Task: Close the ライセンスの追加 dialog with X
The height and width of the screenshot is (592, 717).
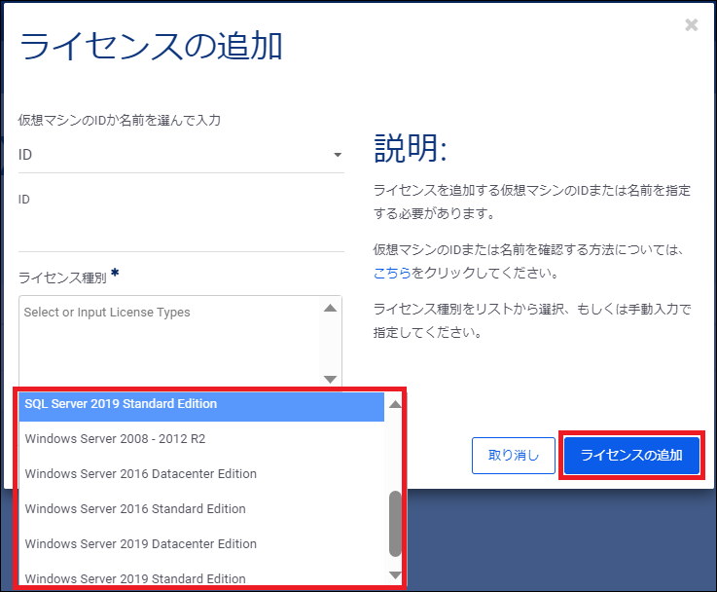Action: pos(691,24)
